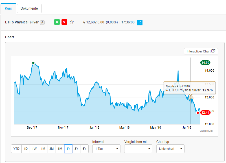Select the 1Y time range
The height and width of the screenshot is (163, 226).
pyautogui.click(x=68, y=149)
